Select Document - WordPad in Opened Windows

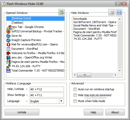35,49
